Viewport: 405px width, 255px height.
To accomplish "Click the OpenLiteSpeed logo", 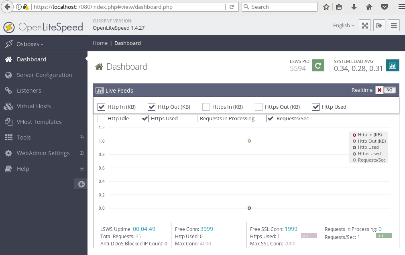I will (x=43, y=27).
